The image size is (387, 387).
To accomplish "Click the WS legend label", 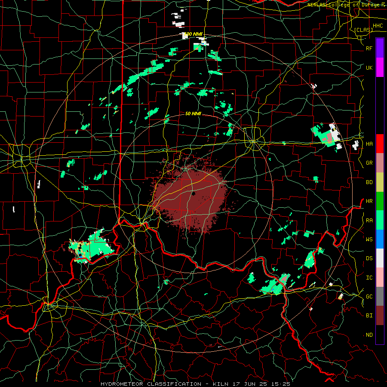I will point(369,239).
